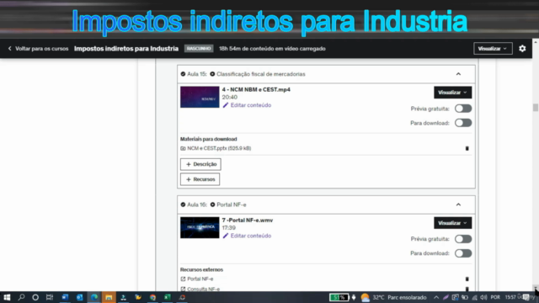Click the external link icon beside Portal NF-e
The image size is (539, 303).
point(183,279)
